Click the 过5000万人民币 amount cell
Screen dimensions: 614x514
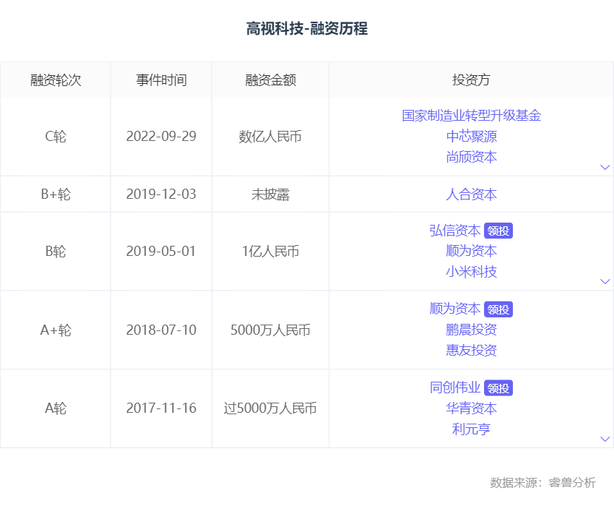(x=271, y=408)
